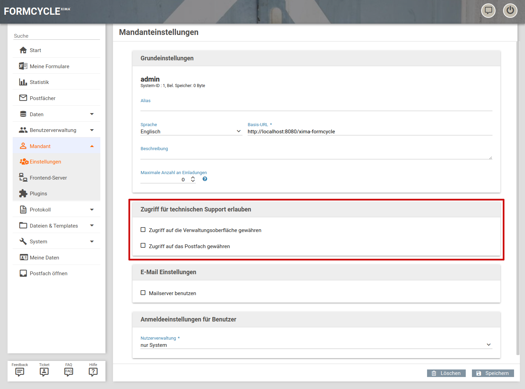525x389 pixels.
Task: Click the Feedback icon in the footer
Action: (20, 372)
